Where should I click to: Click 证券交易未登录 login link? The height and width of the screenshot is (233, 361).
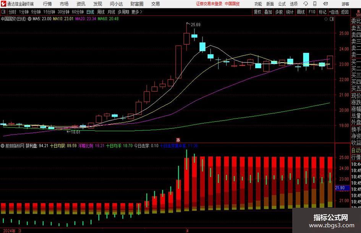[209, 4]
